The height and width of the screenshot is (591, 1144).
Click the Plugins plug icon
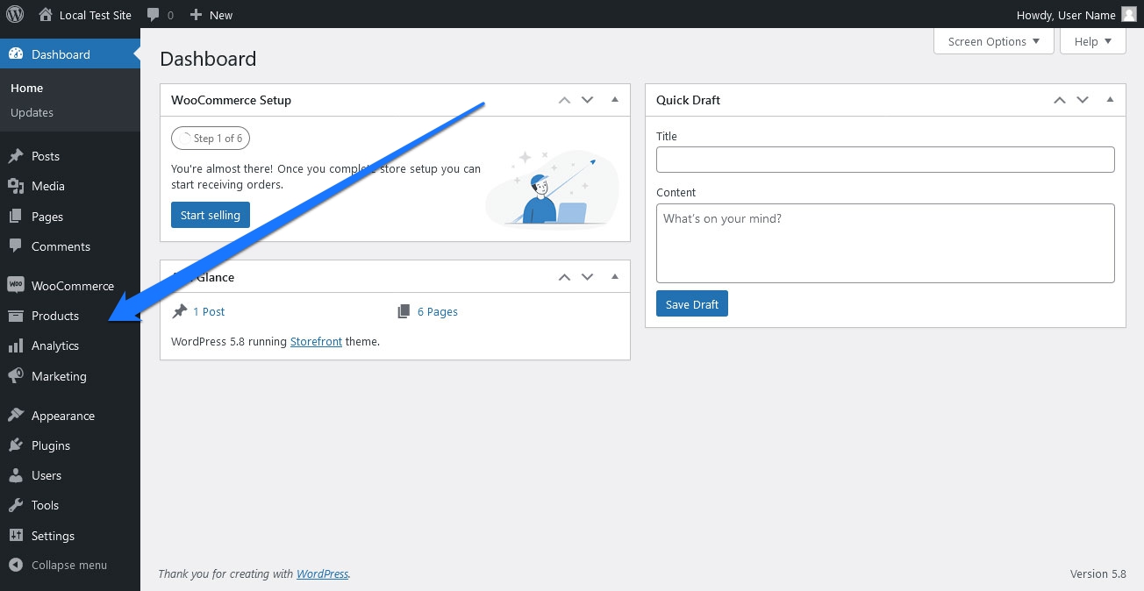[16, 445]
